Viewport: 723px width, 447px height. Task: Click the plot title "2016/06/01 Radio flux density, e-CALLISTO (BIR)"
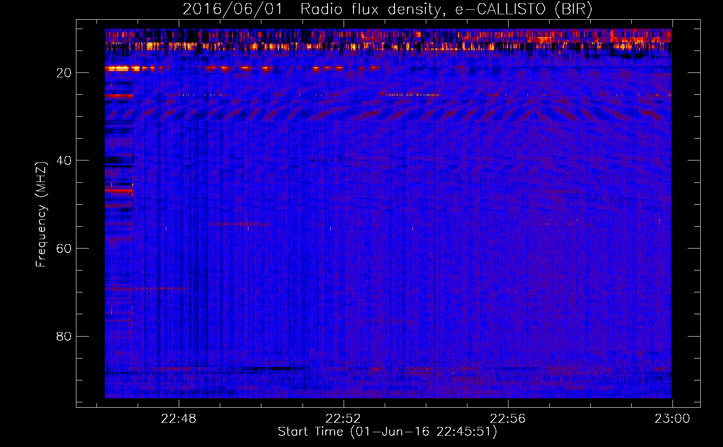coord(387,9)
